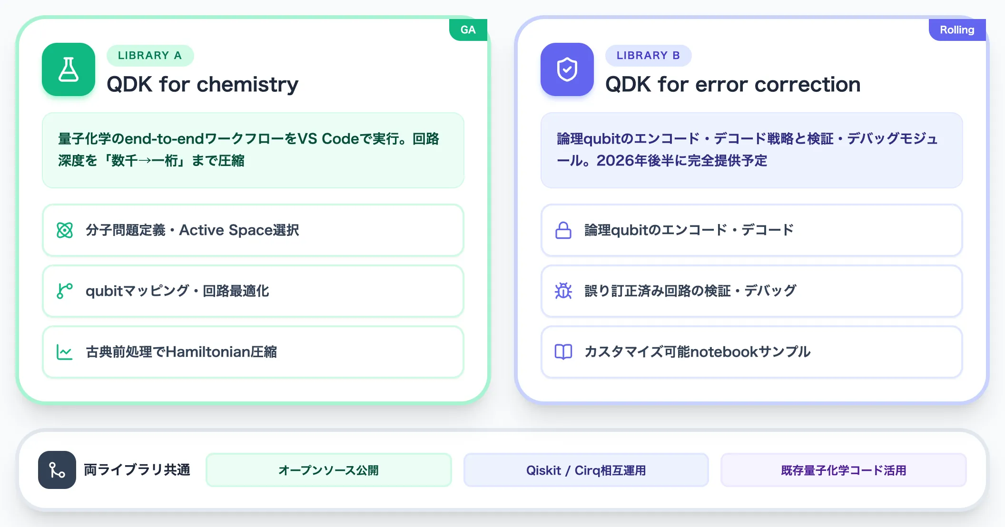1005x527 pixels.
Task: Select the 論理qubitのエンコード・デコード row
Action: tap(752, 230)
